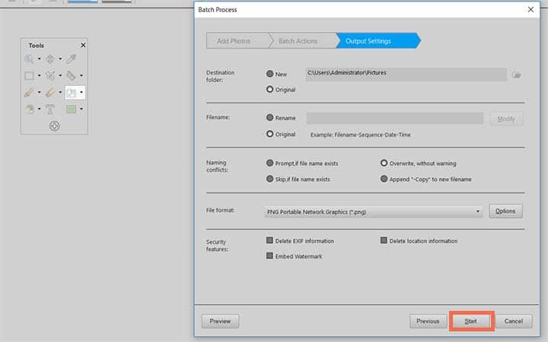Select the green Rectangle shape tool

click(71, 109)
